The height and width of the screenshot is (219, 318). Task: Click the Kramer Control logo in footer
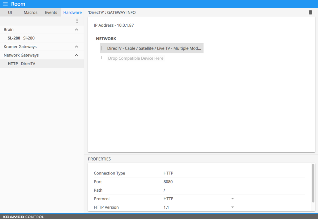23,217
